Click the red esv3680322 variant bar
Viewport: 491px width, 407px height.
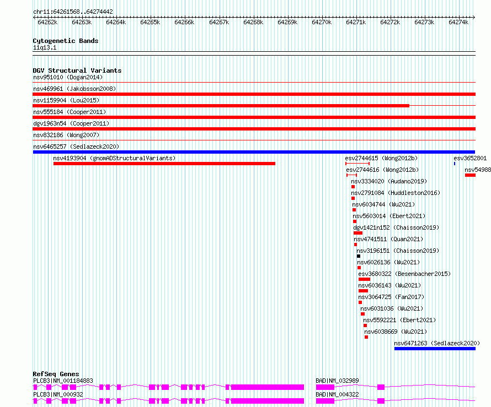tap(364, 279)
